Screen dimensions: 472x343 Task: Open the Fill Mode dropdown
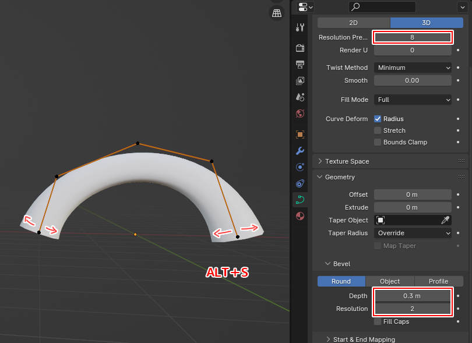pyautogui.click(x=413, y=100)
